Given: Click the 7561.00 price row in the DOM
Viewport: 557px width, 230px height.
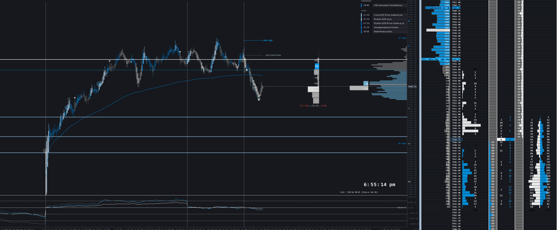Looking at the screenshot, I should (x=456, y=2).
